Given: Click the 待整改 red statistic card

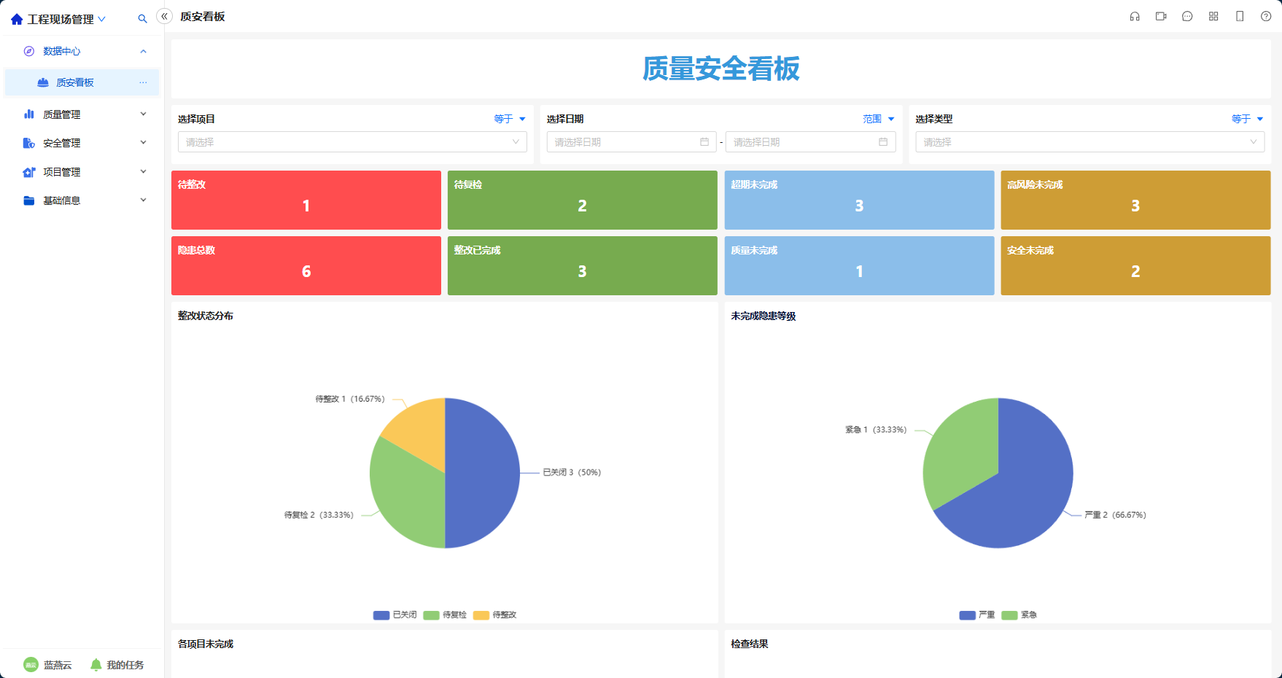Looking at the screenshot, I should pos(306,200).
